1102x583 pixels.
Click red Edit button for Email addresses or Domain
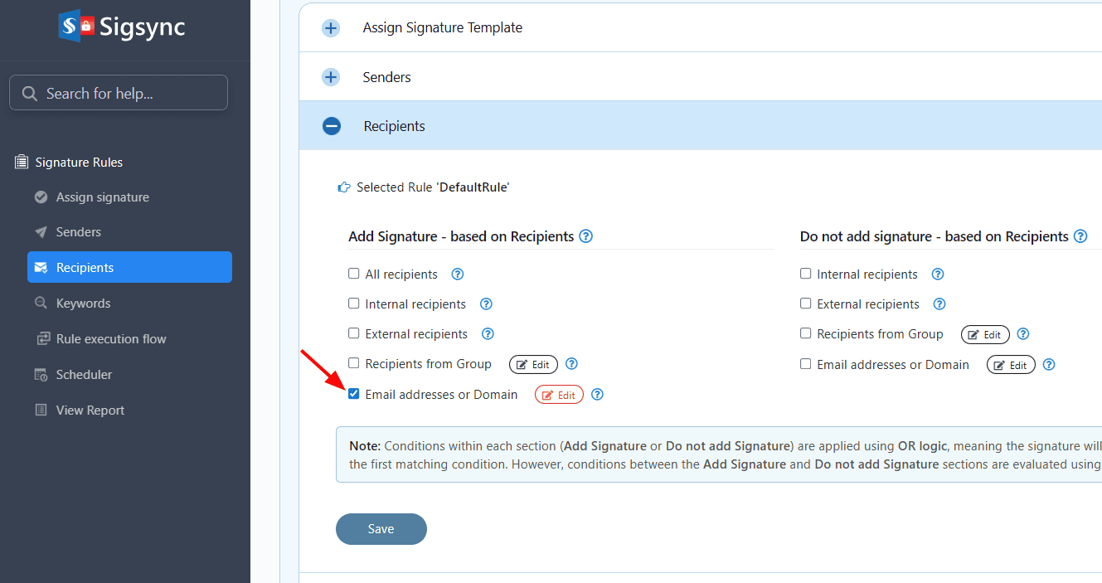pyautogui.click(x=559, y=395)
